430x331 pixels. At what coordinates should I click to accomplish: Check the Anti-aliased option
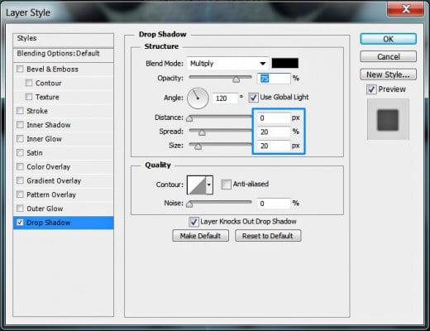click(226, 185)
